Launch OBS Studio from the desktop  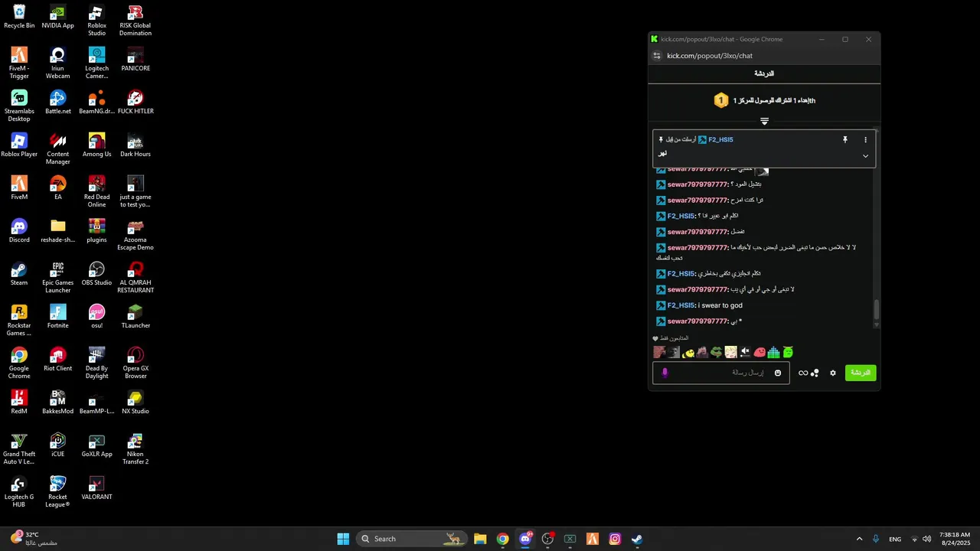[96, 274]
